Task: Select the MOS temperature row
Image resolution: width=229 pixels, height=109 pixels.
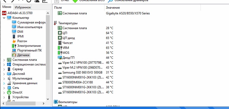Action: (85, 53)
